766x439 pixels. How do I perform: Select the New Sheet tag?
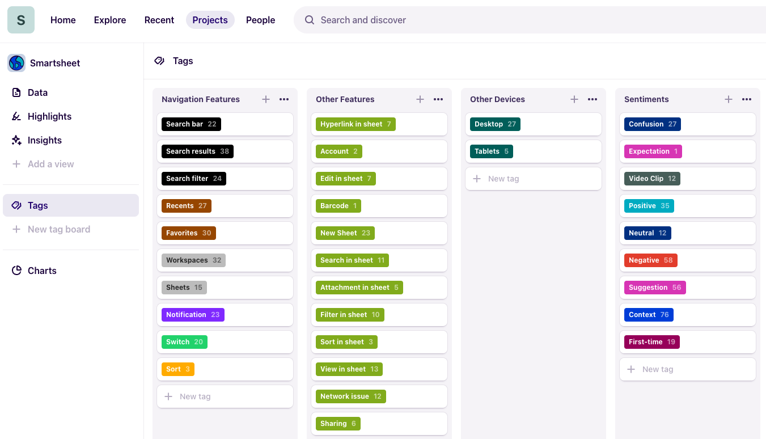tap(345, 233)
